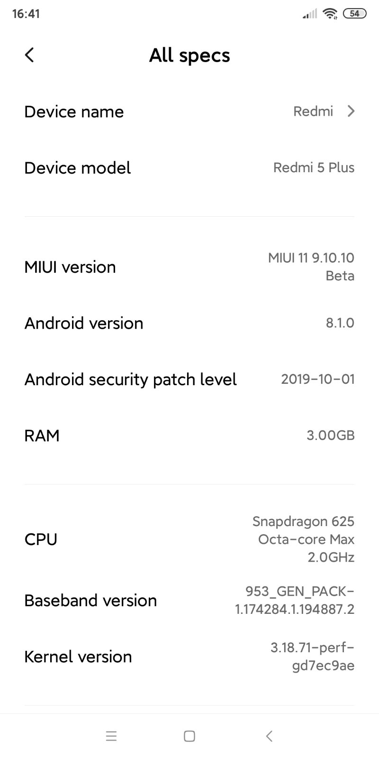Tap the RAM 3.00GB row
Screen dimensions: 379x759
click(189, 435)
